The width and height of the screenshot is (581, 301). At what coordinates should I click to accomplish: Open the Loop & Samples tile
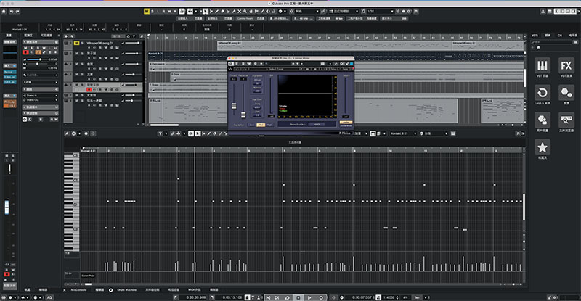(x=542, y=93)
